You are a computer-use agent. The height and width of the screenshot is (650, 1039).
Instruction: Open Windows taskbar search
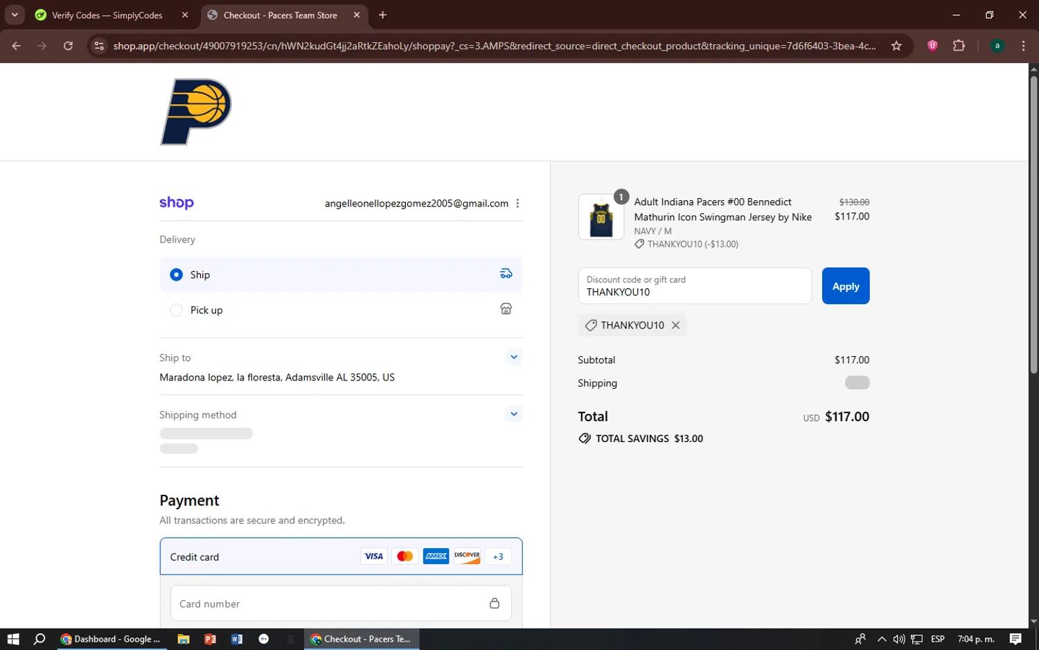(x=39, y=639)
